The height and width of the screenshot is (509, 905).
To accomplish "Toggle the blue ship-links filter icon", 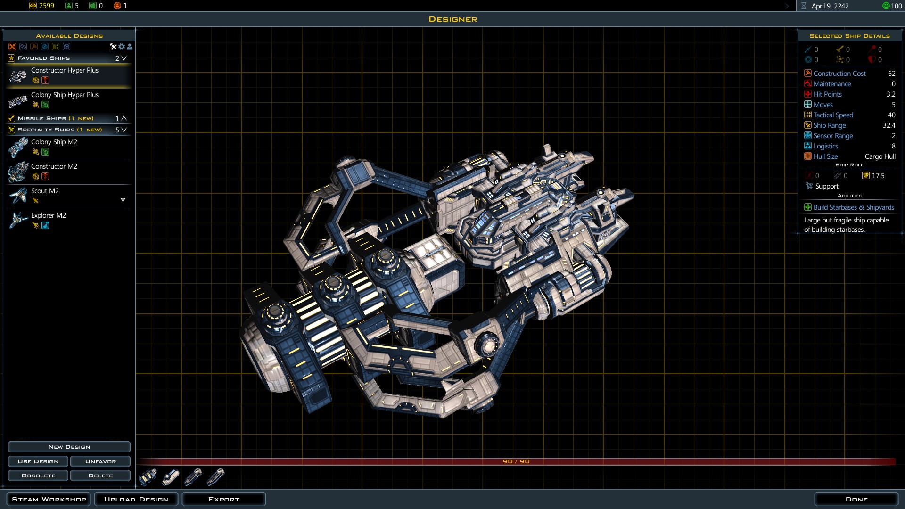I will [x=23, y=47].
